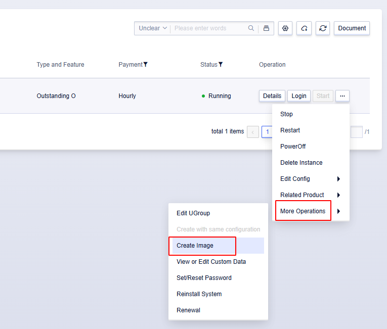Choose Stop from the instance menu
Image resolution: width=387 pixels, height=329 pixels.
click(311, 114)
